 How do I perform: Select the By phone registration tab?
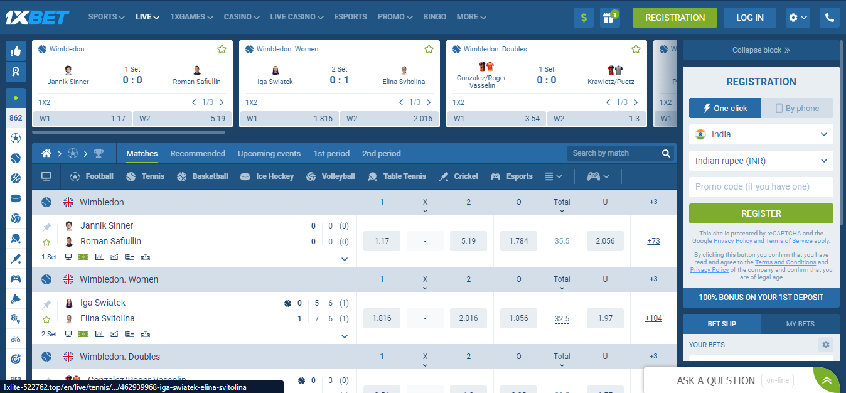click(798, 108)
